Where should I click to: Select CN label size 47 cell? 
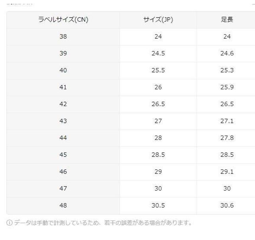(x=63, y=189)
